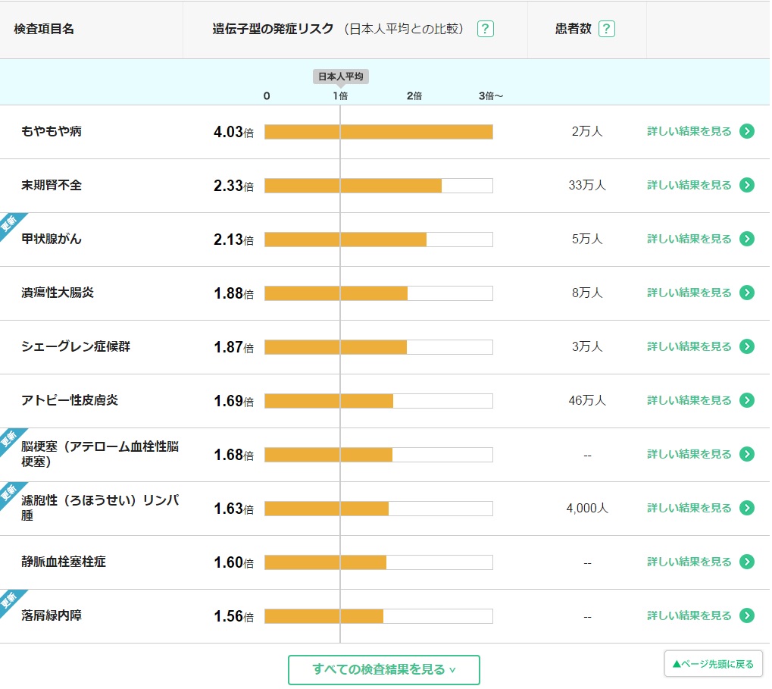The width and height of the screenshot is (772, 689).
Task: Click the 2.33倍 risk bar for 末期腎不全
Action: [379, 186]
